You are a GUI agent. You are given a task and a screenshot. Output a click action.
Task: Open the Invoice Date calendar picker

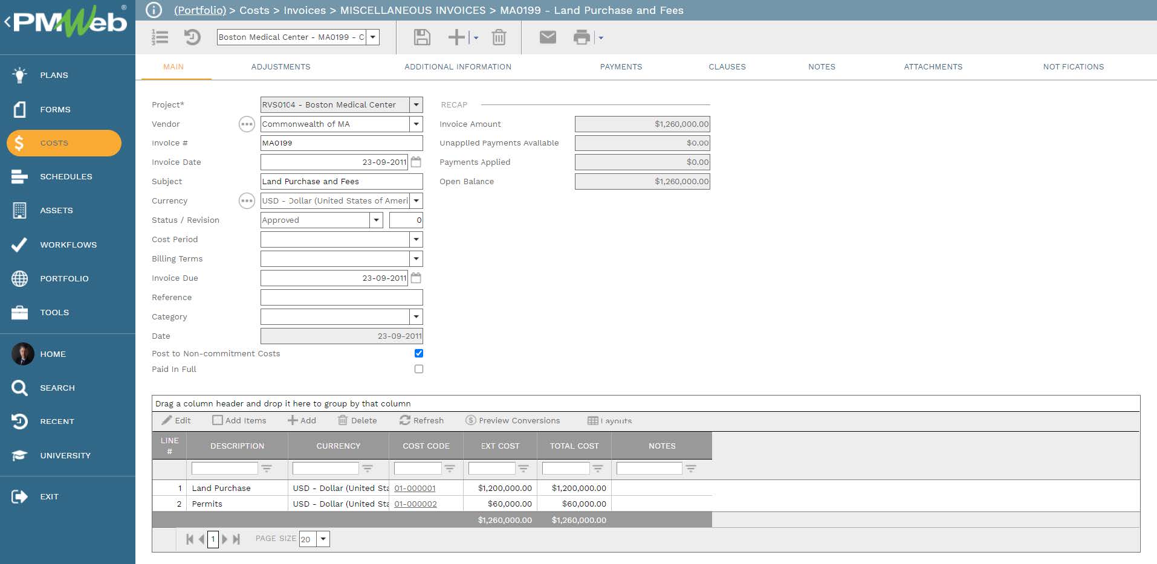[416, 162]
